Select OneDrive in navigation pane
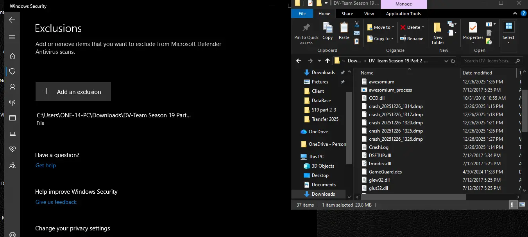The width and height of the screenshot is (528, 237). point(318,131)
